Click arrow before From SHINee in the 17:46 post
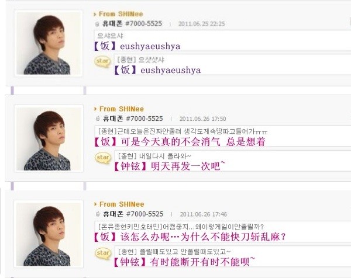 [x=95, y=204]
